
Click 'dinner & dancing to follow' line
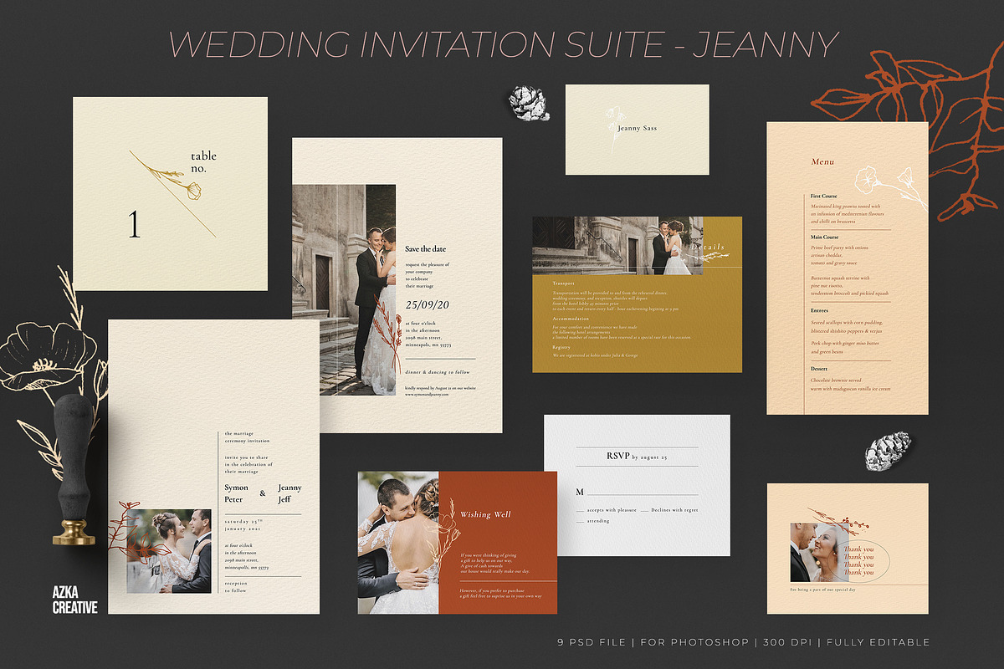click(437, 372)
